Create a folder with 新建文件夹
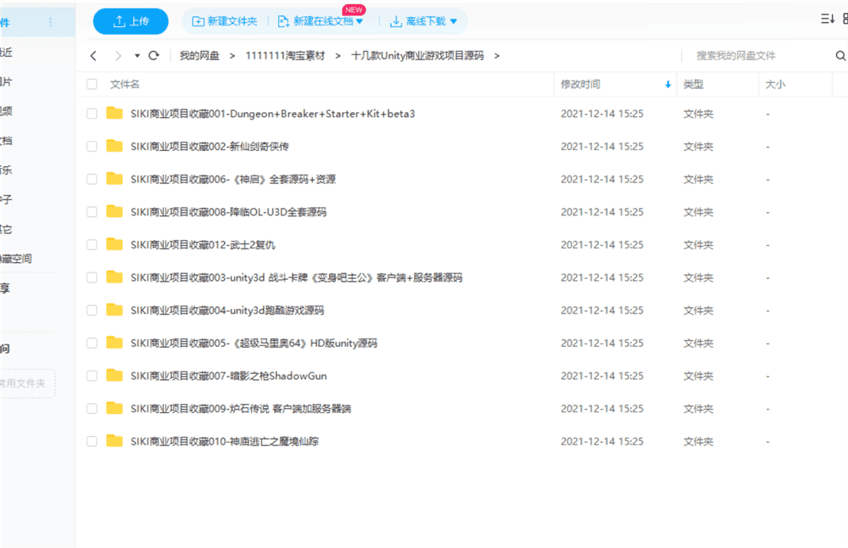Image resolution: width=848 pixels, height=548 pixels. 225,21
